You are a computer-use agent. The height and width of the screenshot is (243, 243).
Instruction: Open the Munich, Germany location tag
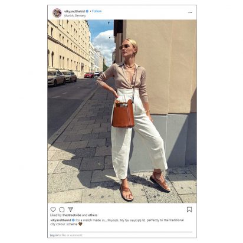(x=75, y=15)
